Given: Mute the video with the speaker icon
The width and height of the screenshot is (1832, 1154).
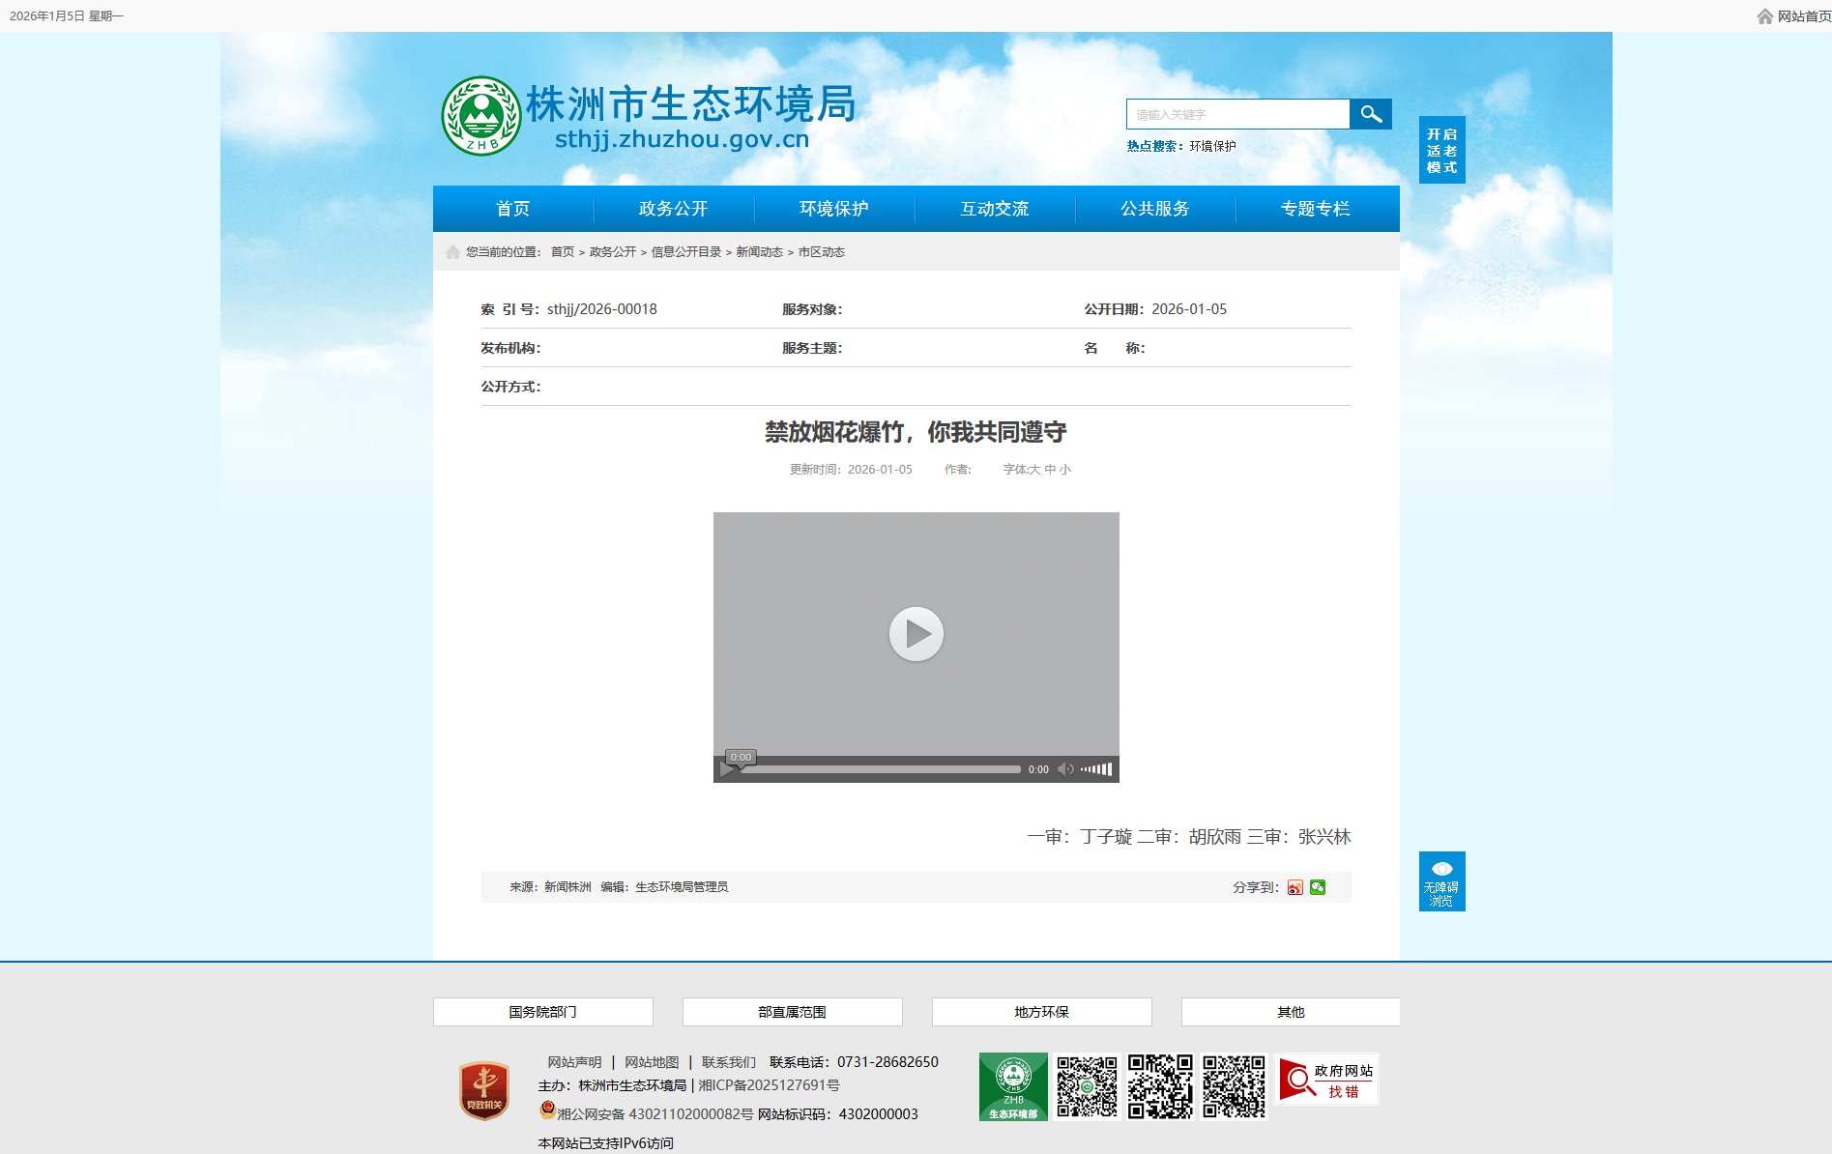Looking at the screenshot, I should click(1064, 769).
